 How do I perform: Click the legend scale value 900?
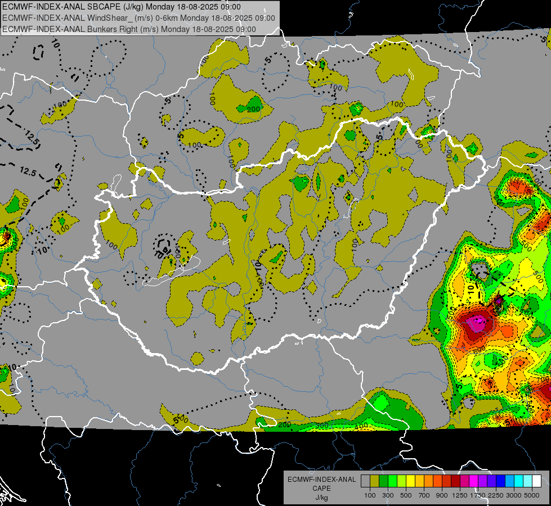442,495
